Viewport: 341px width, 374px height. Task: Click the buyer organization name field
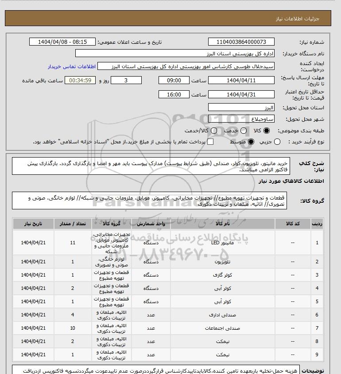(174, 54)
